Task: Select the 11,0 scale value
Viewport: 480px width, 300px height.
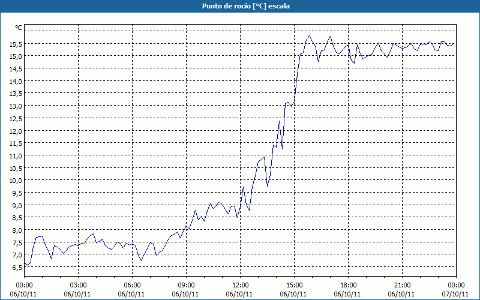Action: (x=16, y=156)
